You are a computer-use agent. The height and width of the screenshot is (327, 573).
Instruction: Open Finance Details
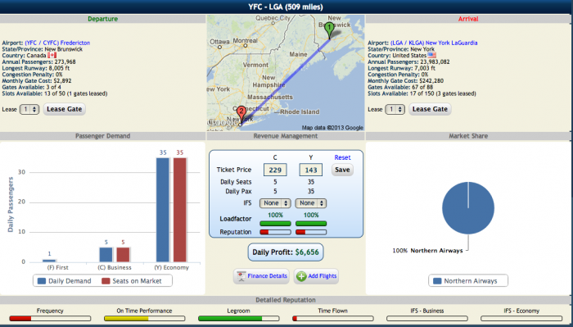(x=261, y=276)
